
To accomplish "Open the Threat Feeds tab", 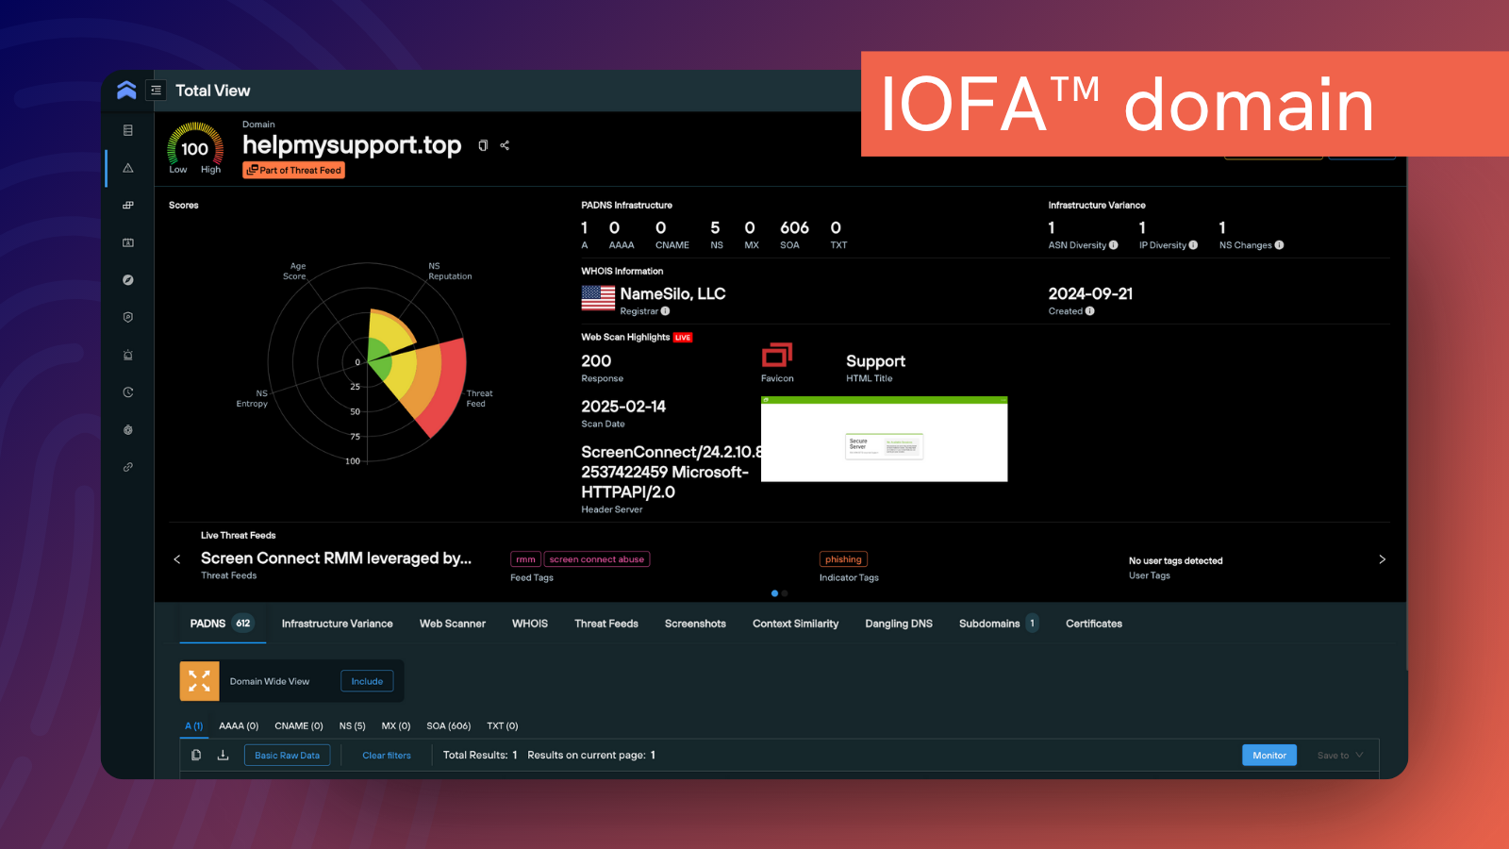I will pyautogui.click(x=606, y=624).
